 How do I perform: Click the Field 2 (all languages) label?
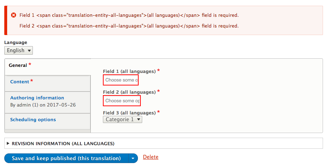point(129,92)
